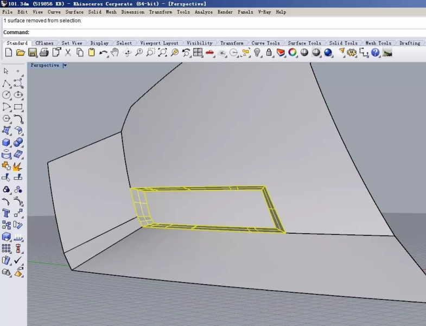This screenshot has width=426, height=326.
Task: Click the Save disk icon
Action: pyautogui.click(x=32, y=53)
